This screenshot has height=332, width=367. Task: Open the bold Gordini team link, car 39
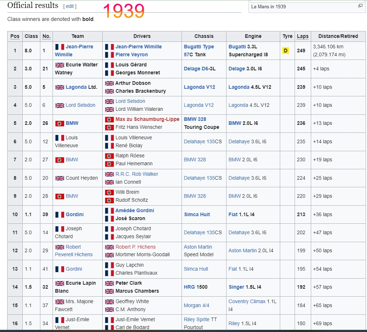pos(75,214)
